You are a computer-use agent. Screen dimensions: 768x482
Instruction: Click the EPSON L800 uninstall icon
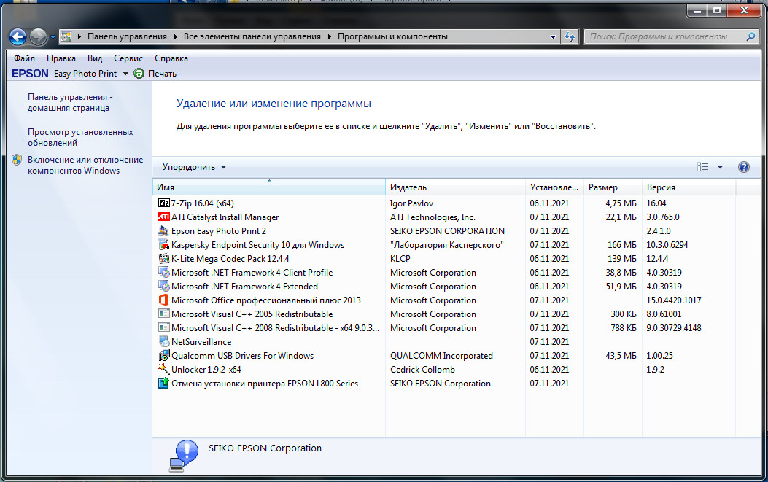163,383
